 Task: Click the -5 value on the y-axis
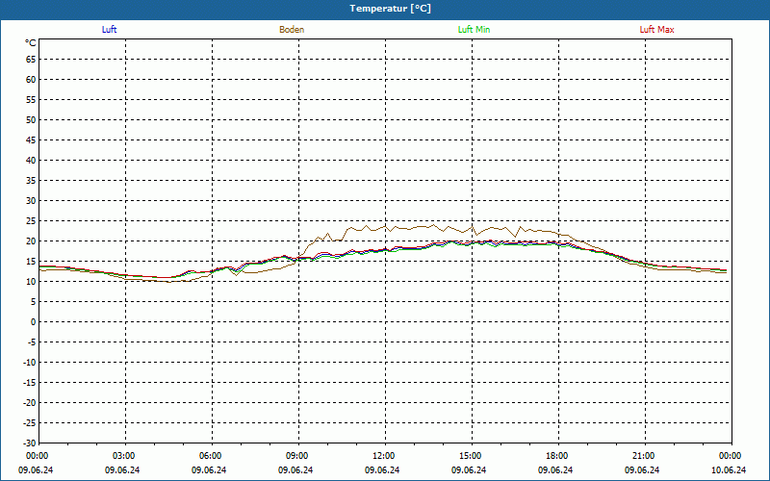32,342
